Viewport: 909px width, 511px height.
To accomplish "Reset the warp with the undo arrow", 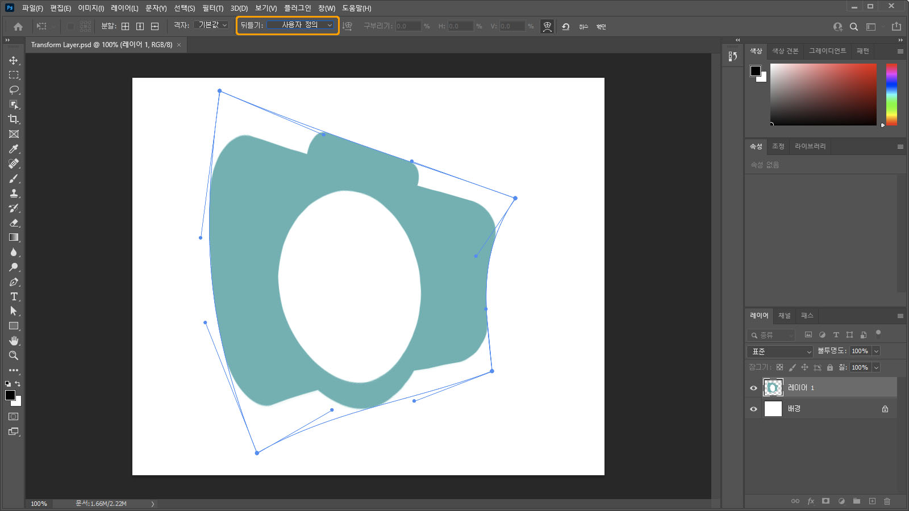I will 566,26.
